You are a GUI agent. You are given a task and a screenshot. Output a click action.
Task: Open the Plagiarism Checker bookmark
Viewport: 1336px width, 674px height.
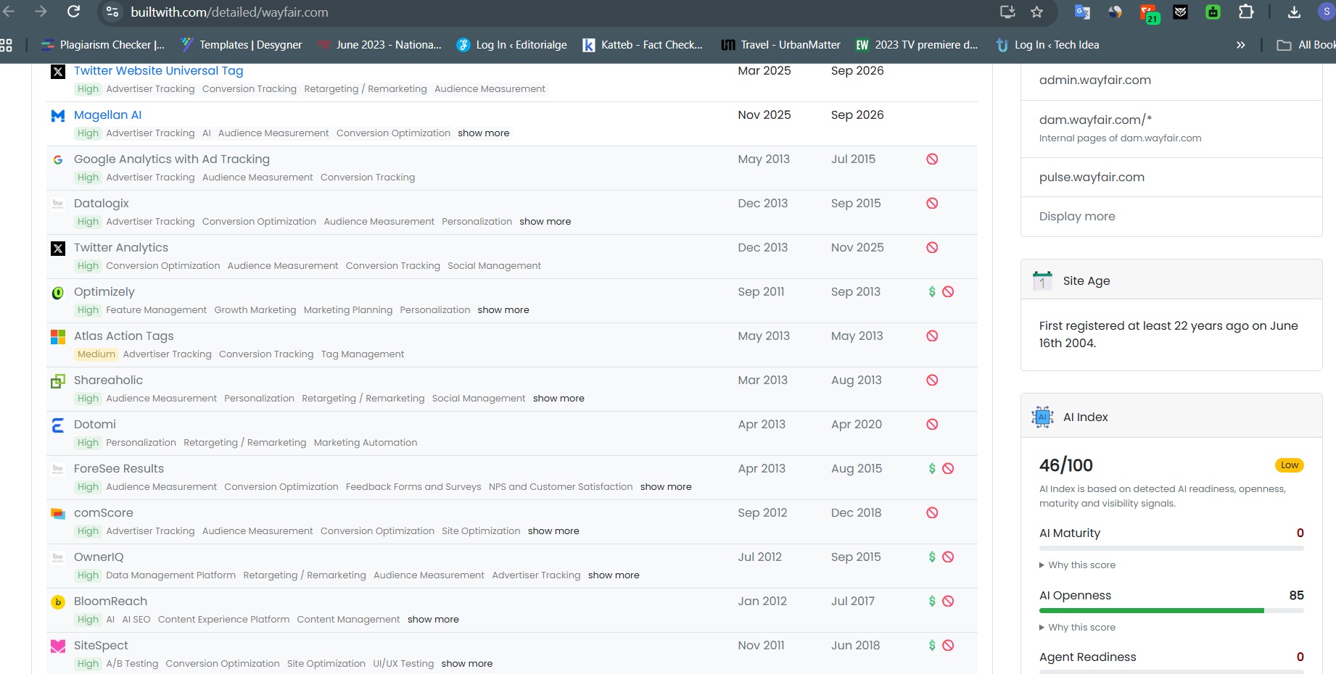102,45
